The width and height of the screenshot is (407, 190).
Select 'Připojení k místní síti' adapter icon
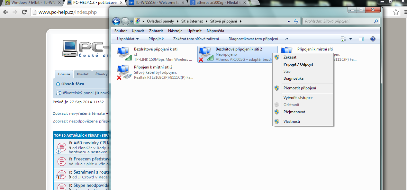pyautogui.click(x=286, y=50)
